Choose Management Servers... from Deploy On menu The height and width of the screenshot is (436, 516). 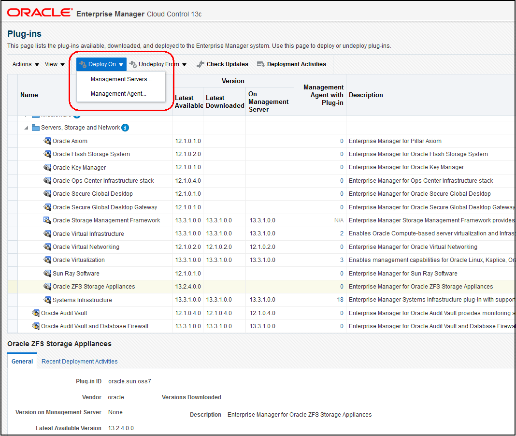[x=121, y=79]
